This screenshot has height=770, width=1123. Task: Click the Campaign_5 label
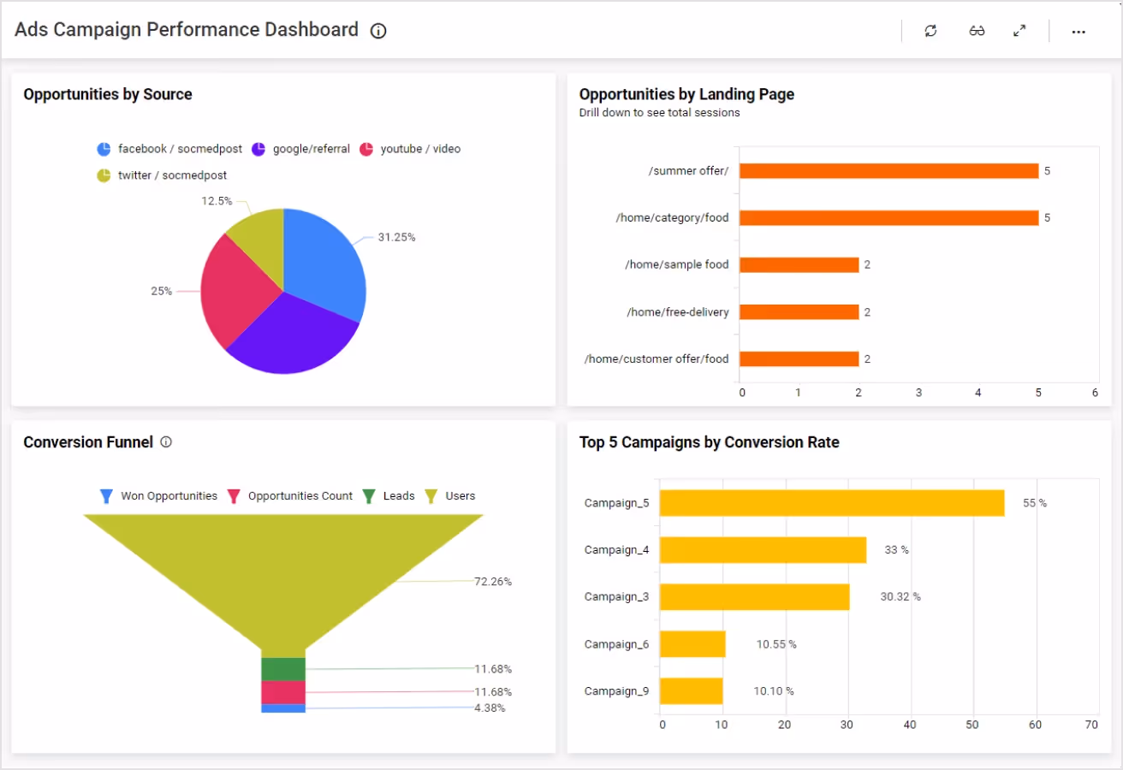tap(616, 503)
